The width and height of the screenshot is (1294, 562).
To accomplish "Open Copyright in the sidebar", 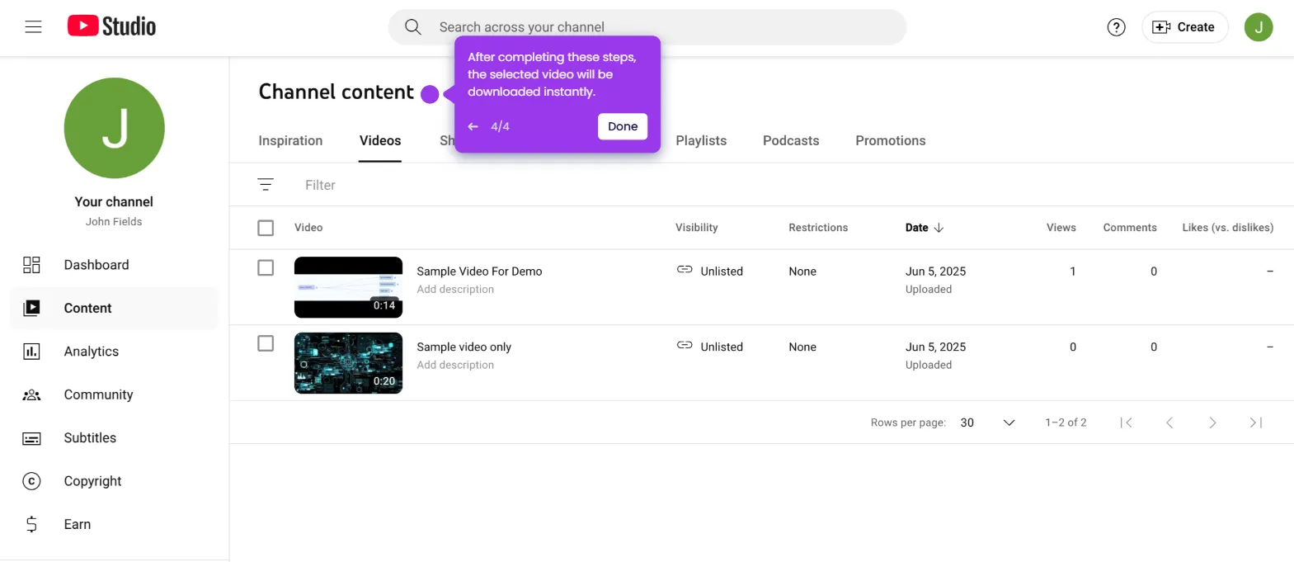I will [115, 481].
